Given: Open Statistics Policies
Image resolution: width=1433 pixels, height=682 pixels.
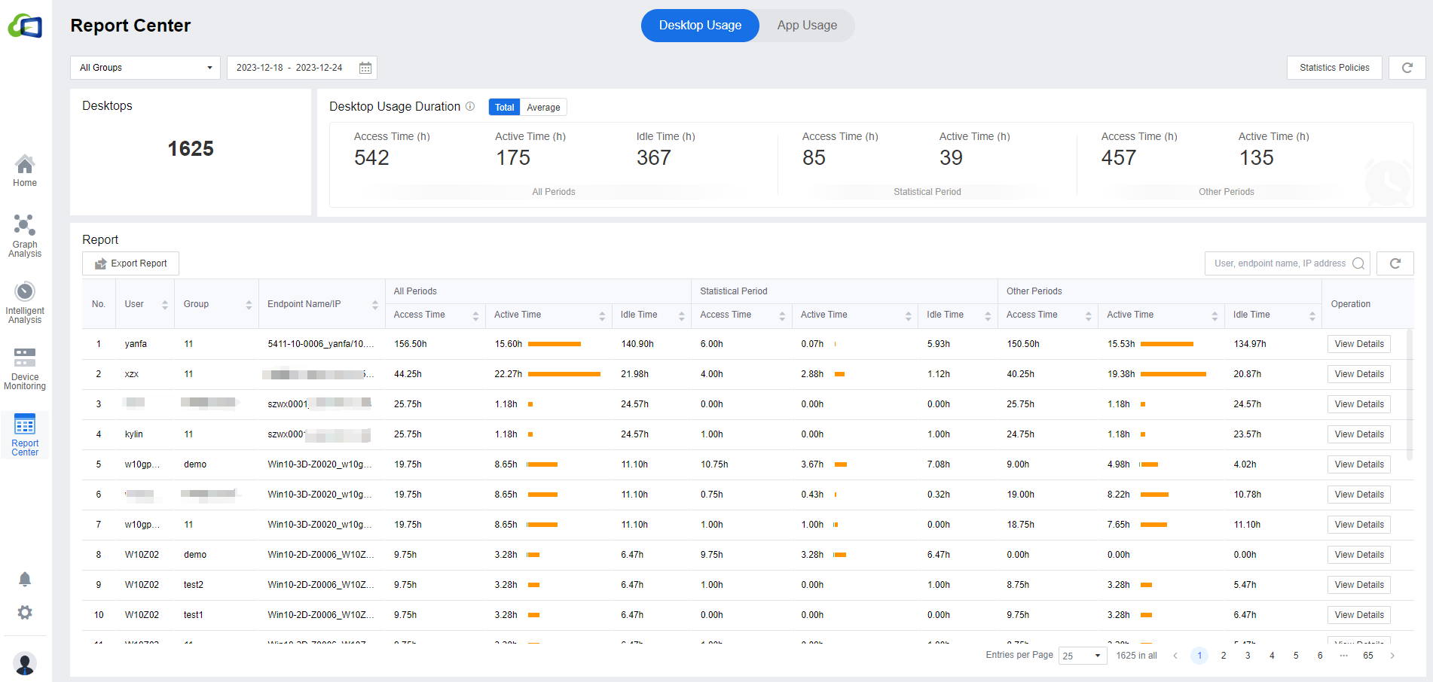Looking at the screenshot, I should (x=1334, y=68).
